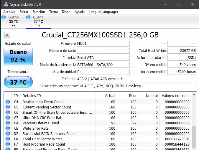Click the Firmware field showing MU01
This screenshot has width=199, height=150.
coord(103,44)
